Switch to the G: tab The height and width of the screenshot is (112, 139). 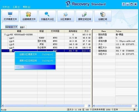tap(23, 27)
